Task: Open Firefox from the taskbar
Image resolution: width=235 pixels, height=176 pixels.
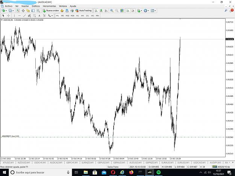Action: 131,172
